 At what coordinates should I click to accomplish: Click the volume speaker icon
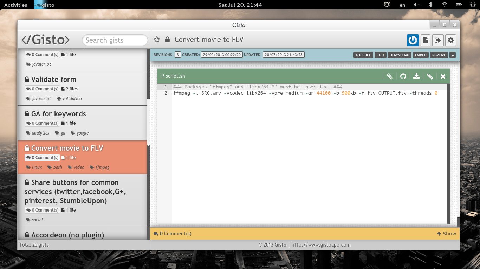tap(416, 5)
